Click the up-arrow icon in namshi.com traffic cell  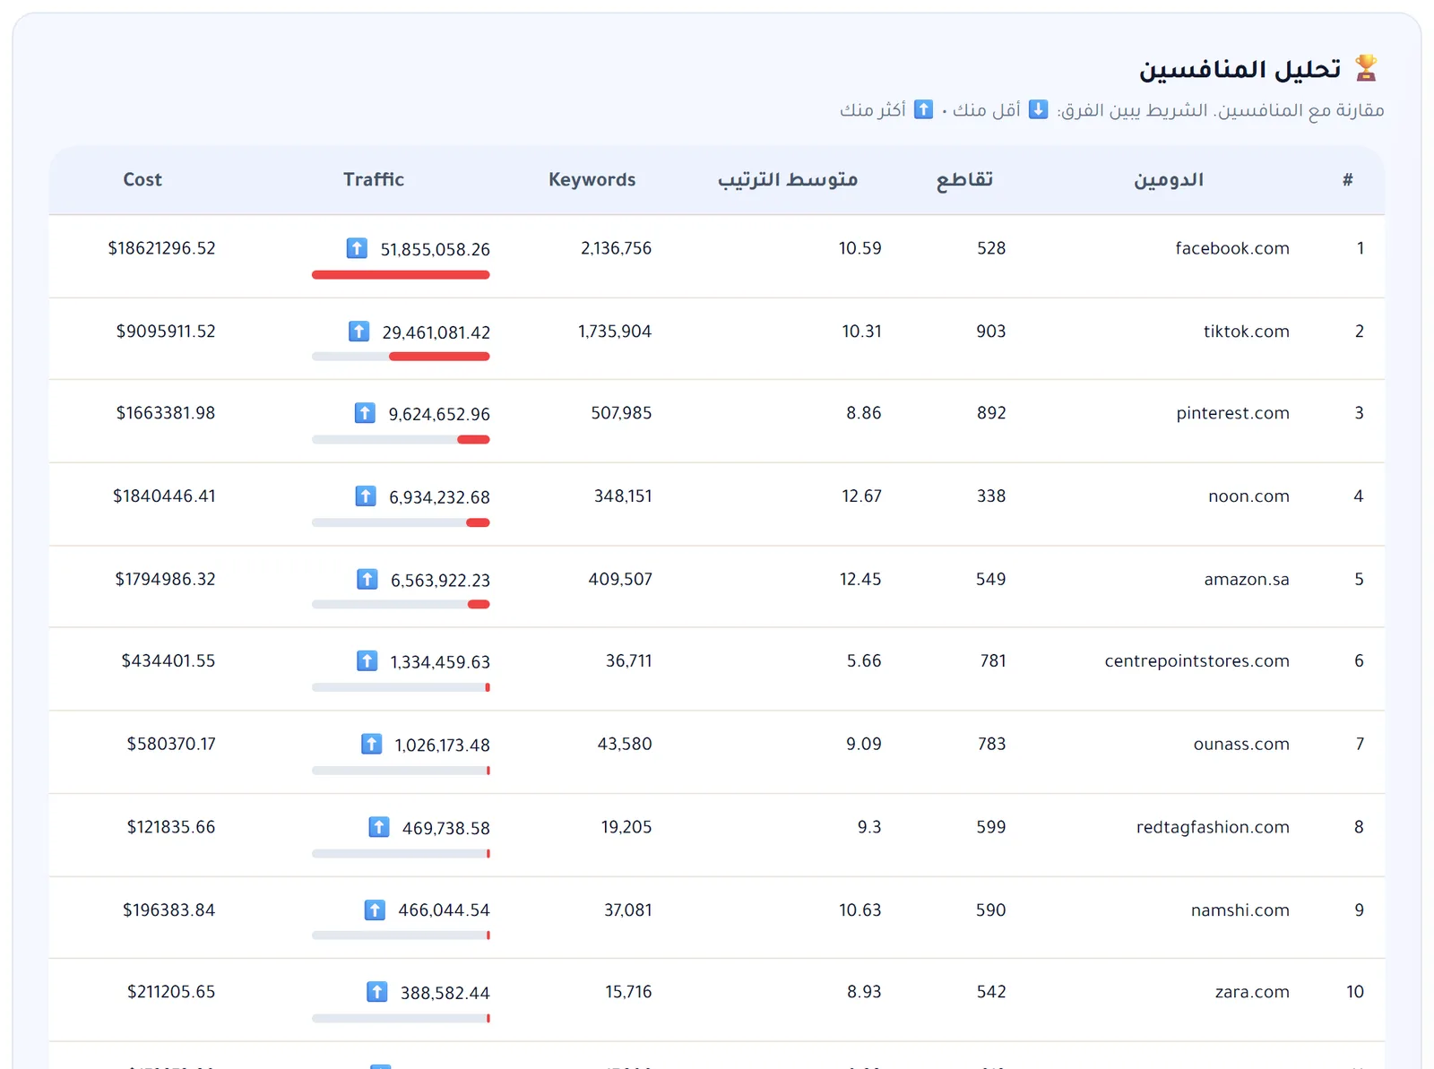tap(375, 910)
